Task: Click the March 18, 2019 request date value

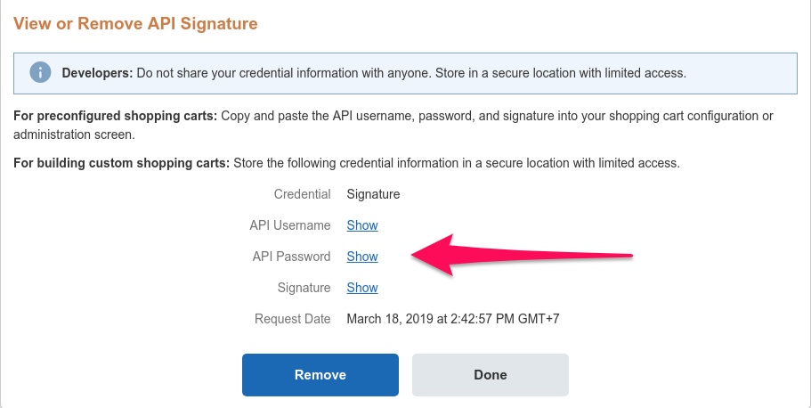Action: point(452,319)
